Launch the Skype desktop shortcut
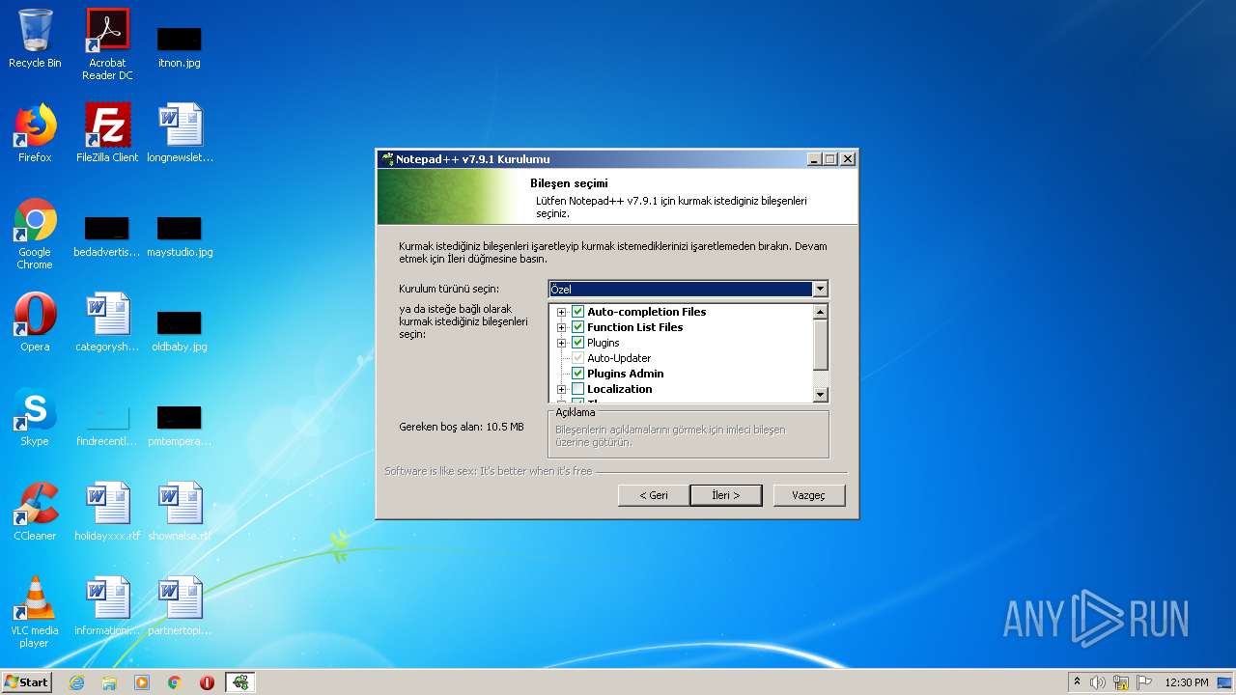This screenshot has width=1236, height=695. coord(35,417)
